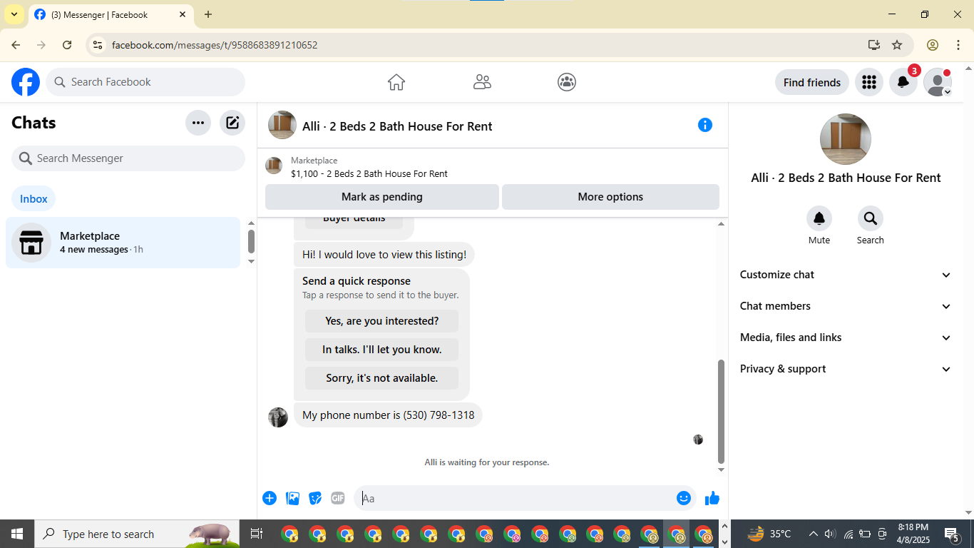Image resolution: width=974 pixels, height=548 pixels.
Task: Click the chats list scrollbar thumb
Action: click(x=251, y=241)
